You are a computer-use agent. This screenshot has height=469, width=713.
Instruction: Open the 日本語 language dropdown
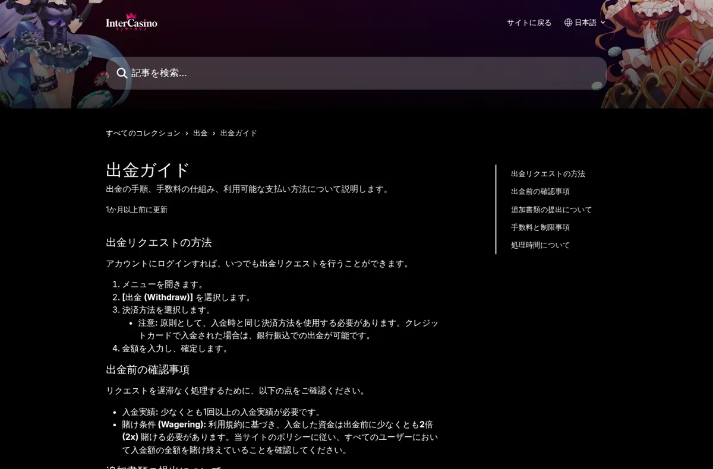coord(585,23)
